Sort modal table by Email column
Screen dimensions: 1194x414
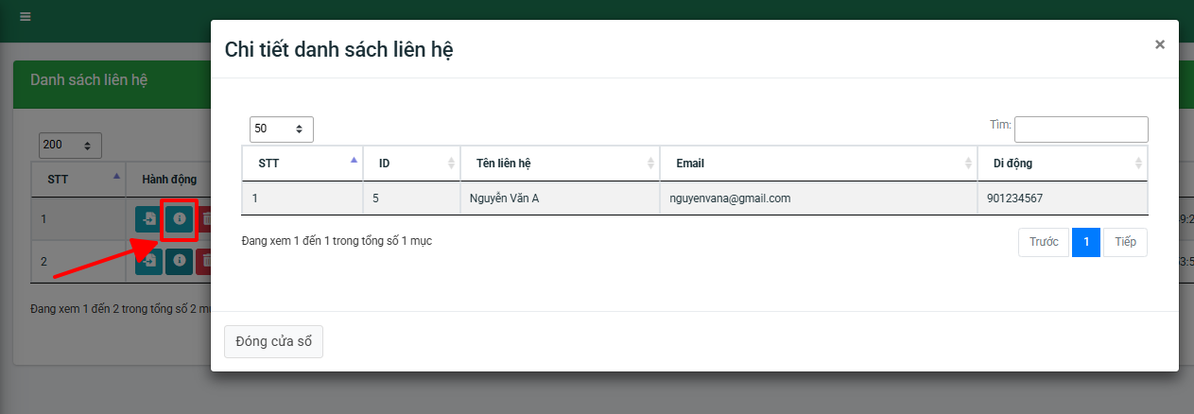819,164
